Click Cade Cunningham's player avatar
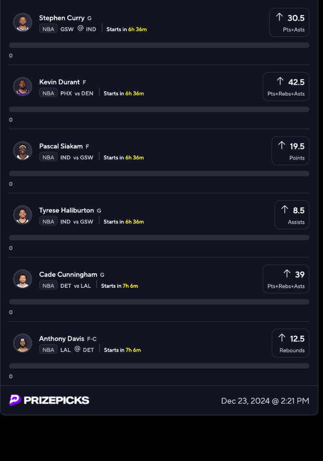 click(x=23, y=279)
